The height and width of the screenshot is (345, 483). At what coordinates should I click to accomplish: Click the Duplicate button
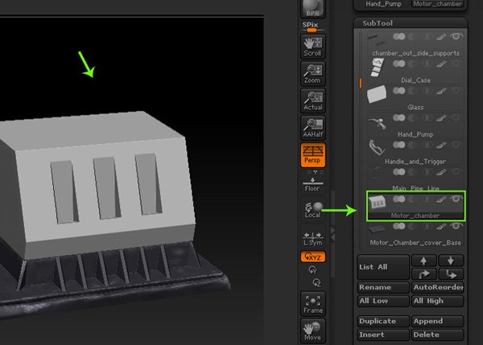[382, 321]
